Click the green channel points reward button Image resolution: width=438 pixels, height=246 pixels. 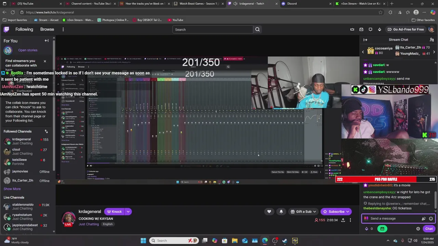382,229
